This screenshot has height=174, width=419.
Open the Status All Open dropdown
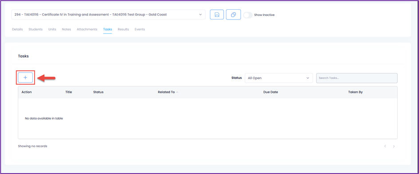pyautogui.click(x=279, y=78)
